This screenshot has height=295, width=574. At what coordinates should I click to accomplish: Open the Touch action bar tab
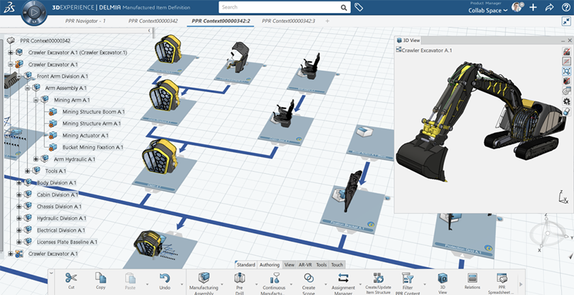tap(337, 265)
